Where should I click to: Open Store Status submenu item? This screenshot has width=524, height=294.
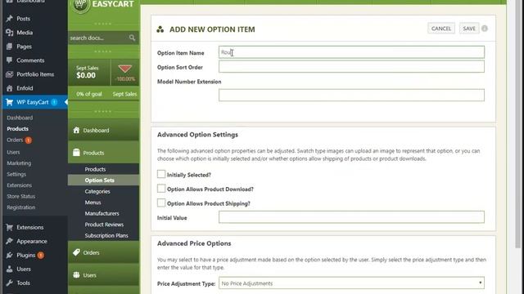[21, 196]
